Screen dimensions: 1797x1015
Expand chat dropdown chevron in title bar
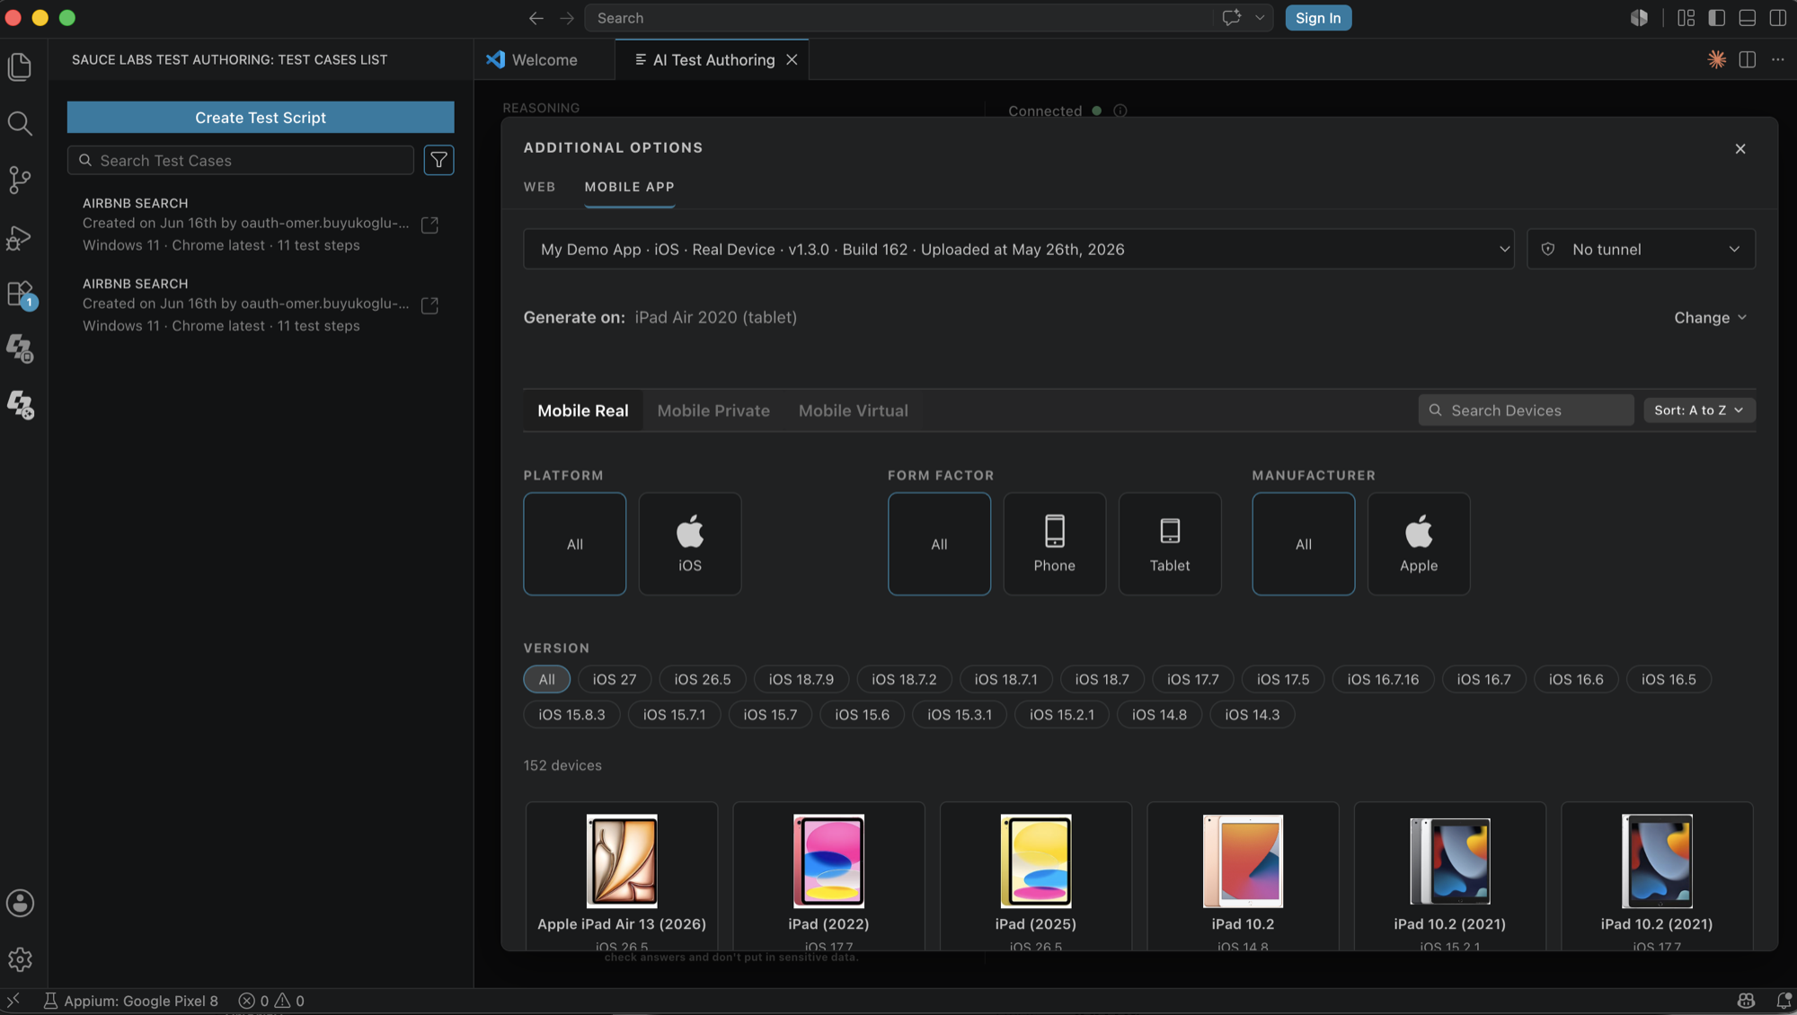point(1260,18)
